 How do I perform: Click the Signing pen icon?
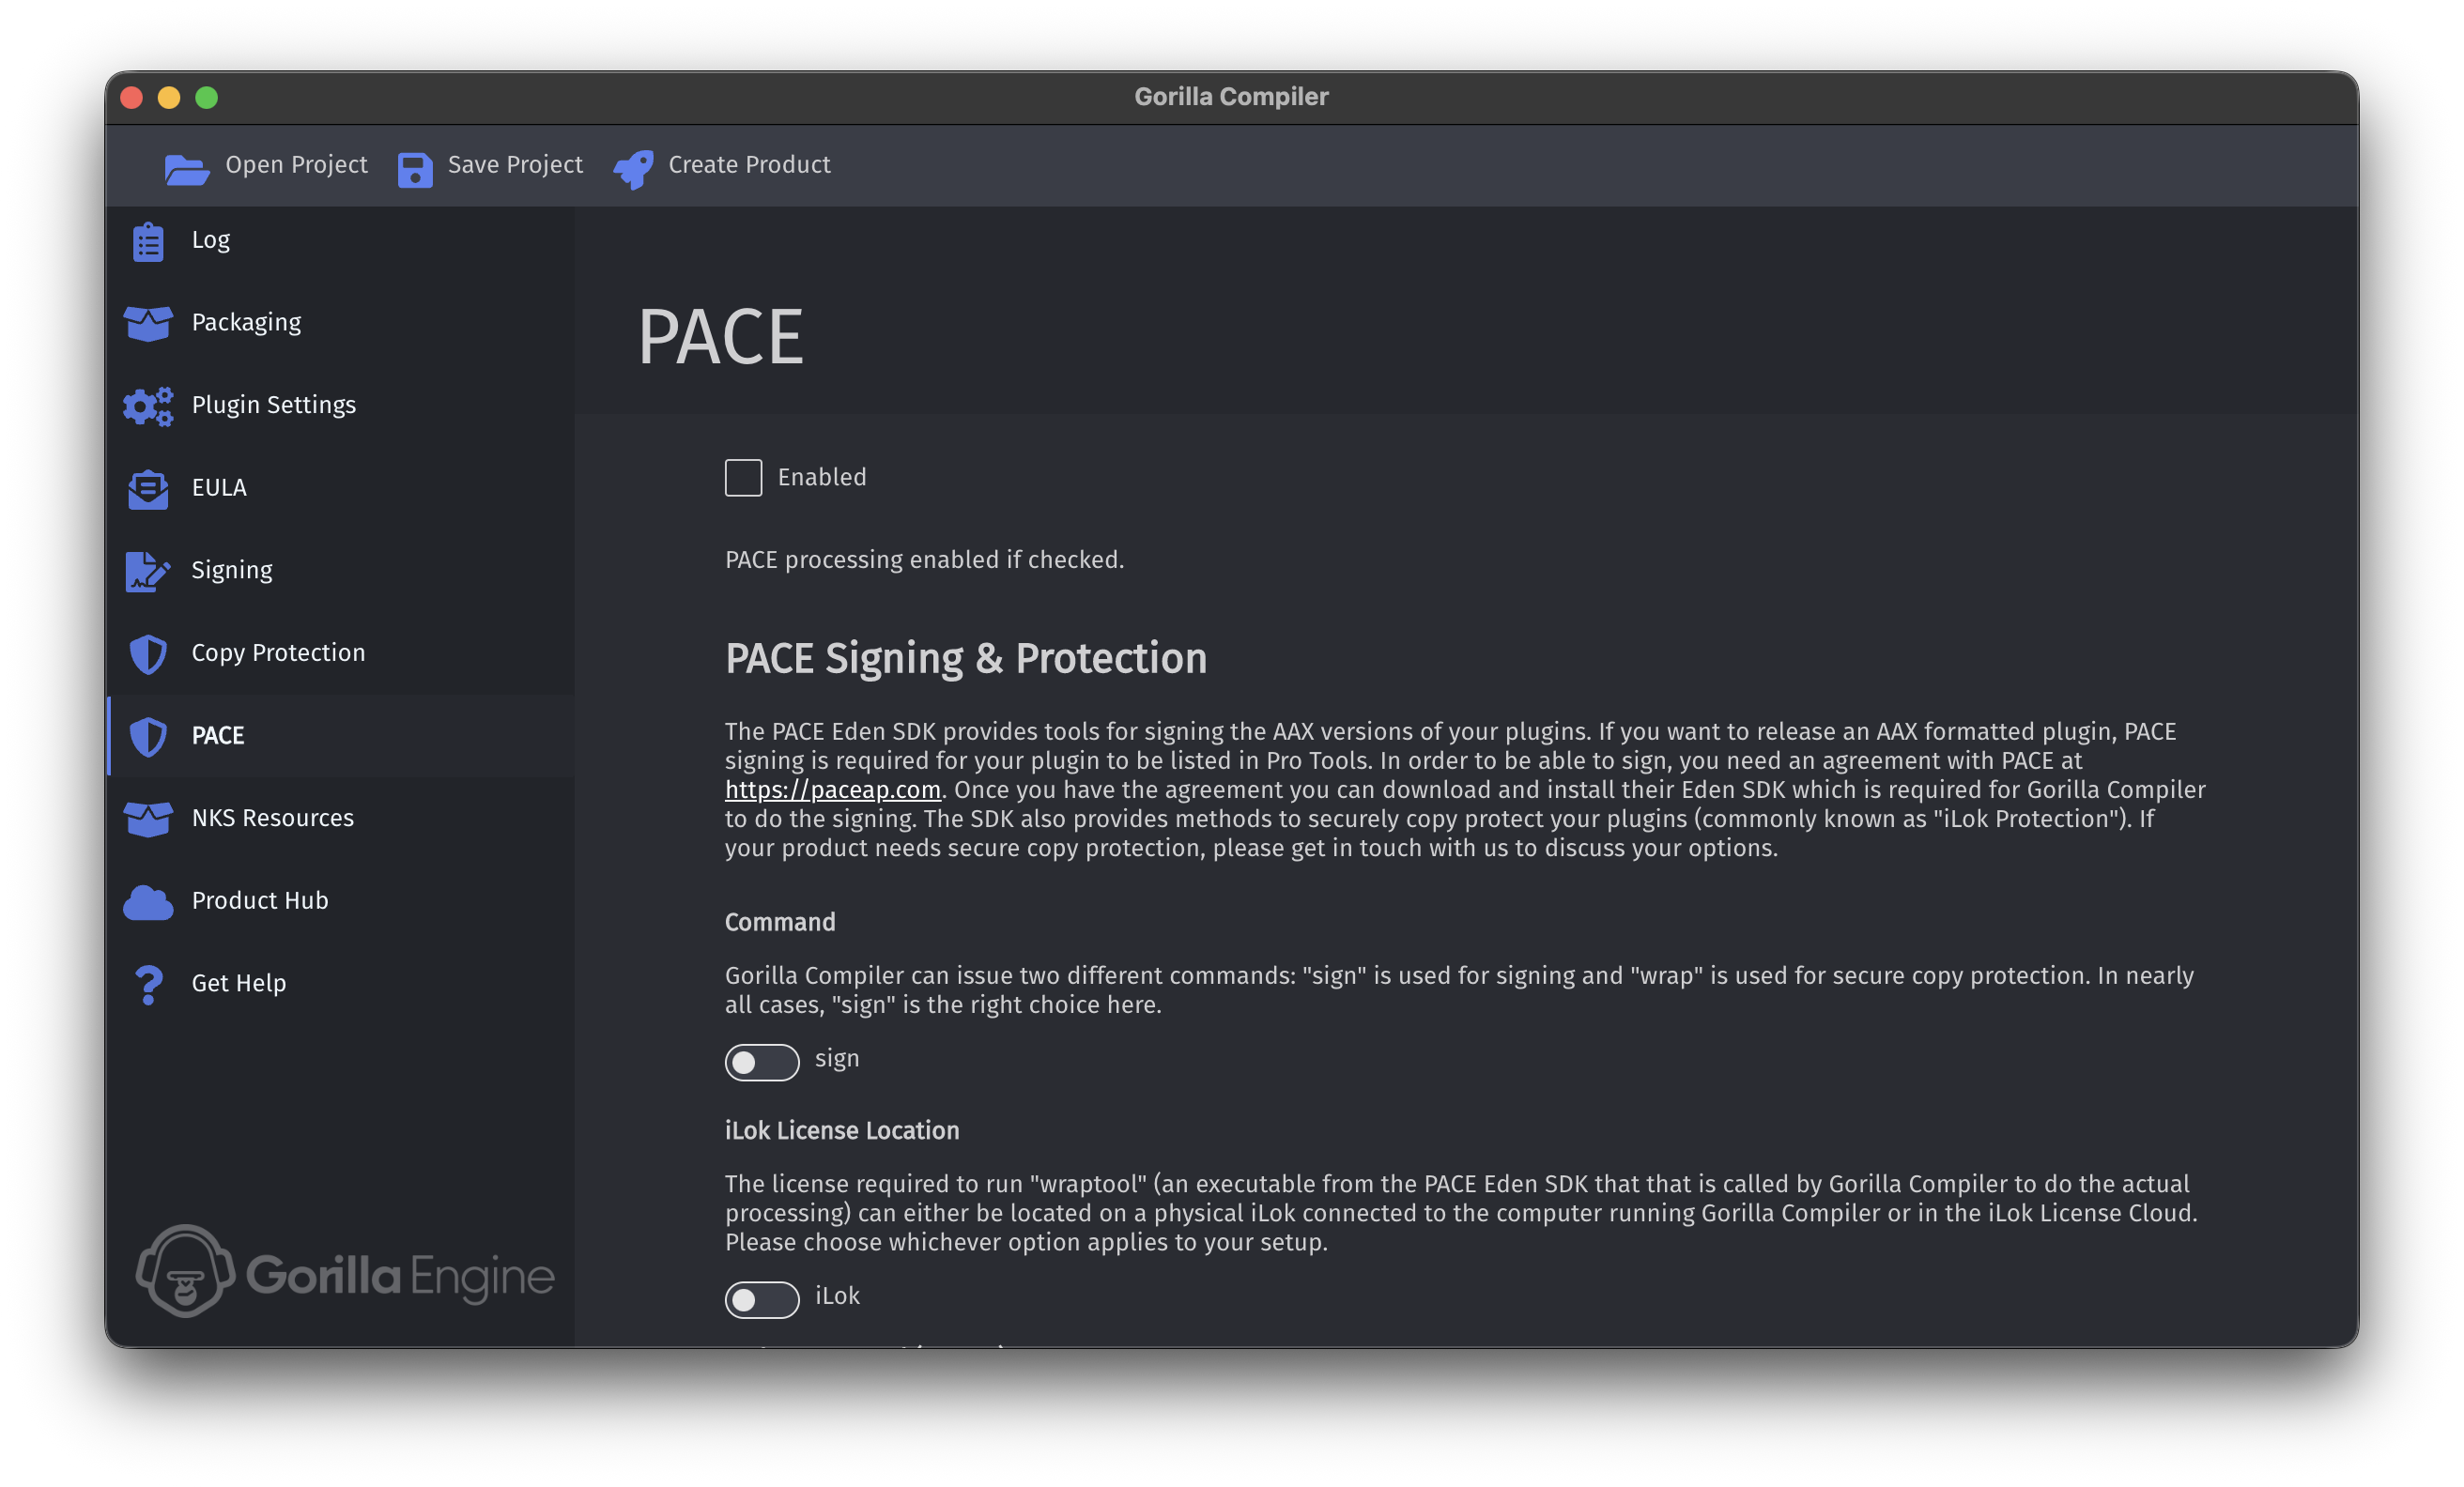(x=148, y=571)
